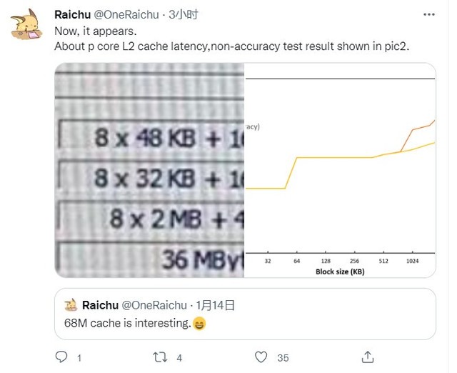Click the small avatar in the quoted tweet
Screen dimensions: 457x373
point(70,305)
